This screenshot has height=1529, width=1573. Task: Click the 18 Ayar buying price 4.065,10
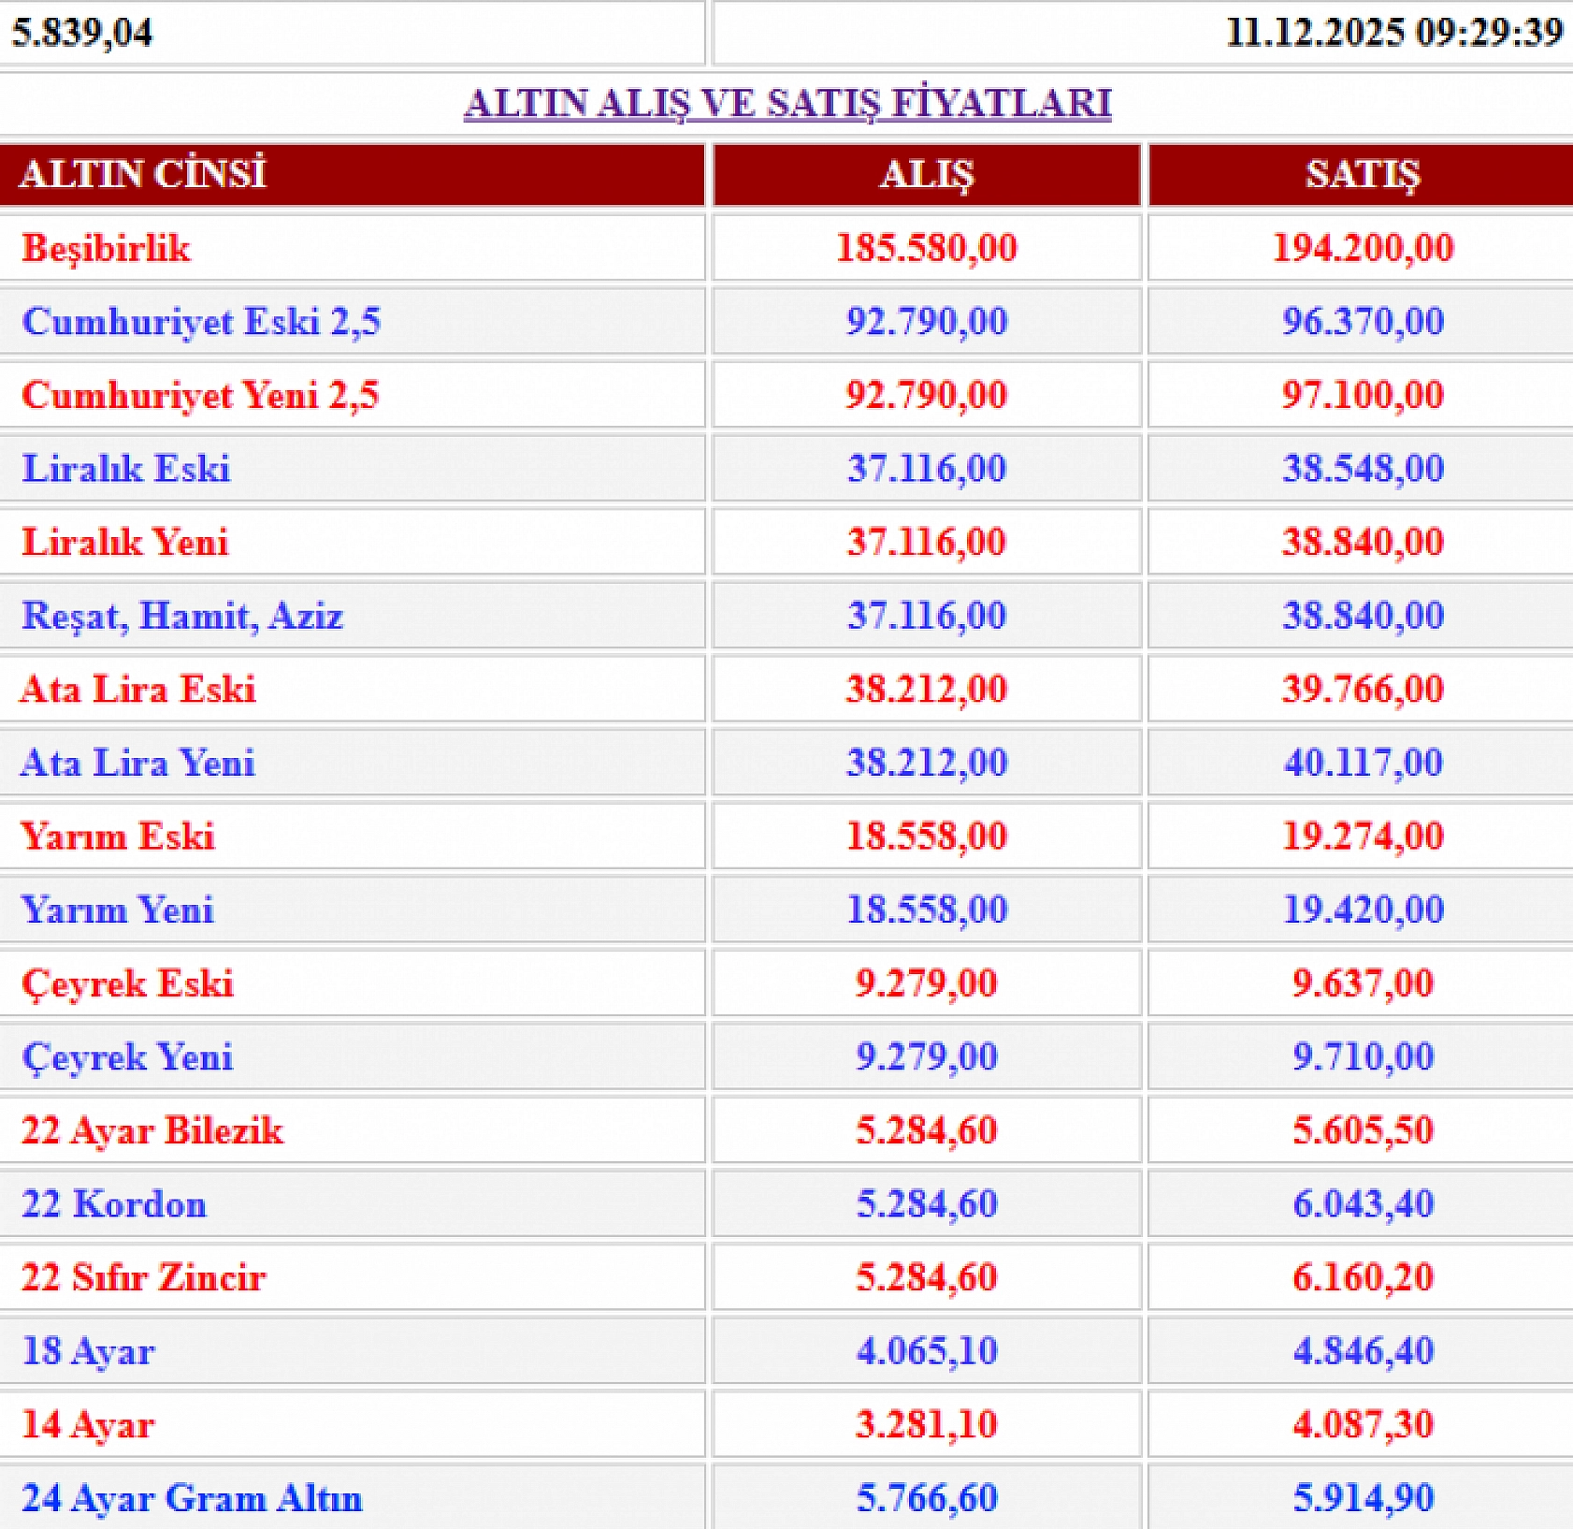(x=925, y=1351)
